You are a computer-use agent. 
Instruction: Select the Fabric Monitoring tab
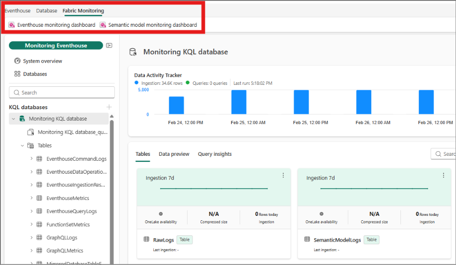tap(83, 11)
